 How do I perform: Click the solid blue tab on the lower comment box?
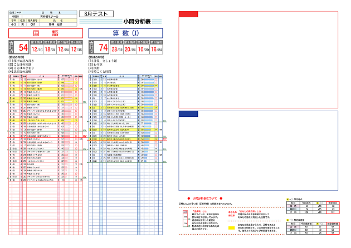tap(188, 114)
